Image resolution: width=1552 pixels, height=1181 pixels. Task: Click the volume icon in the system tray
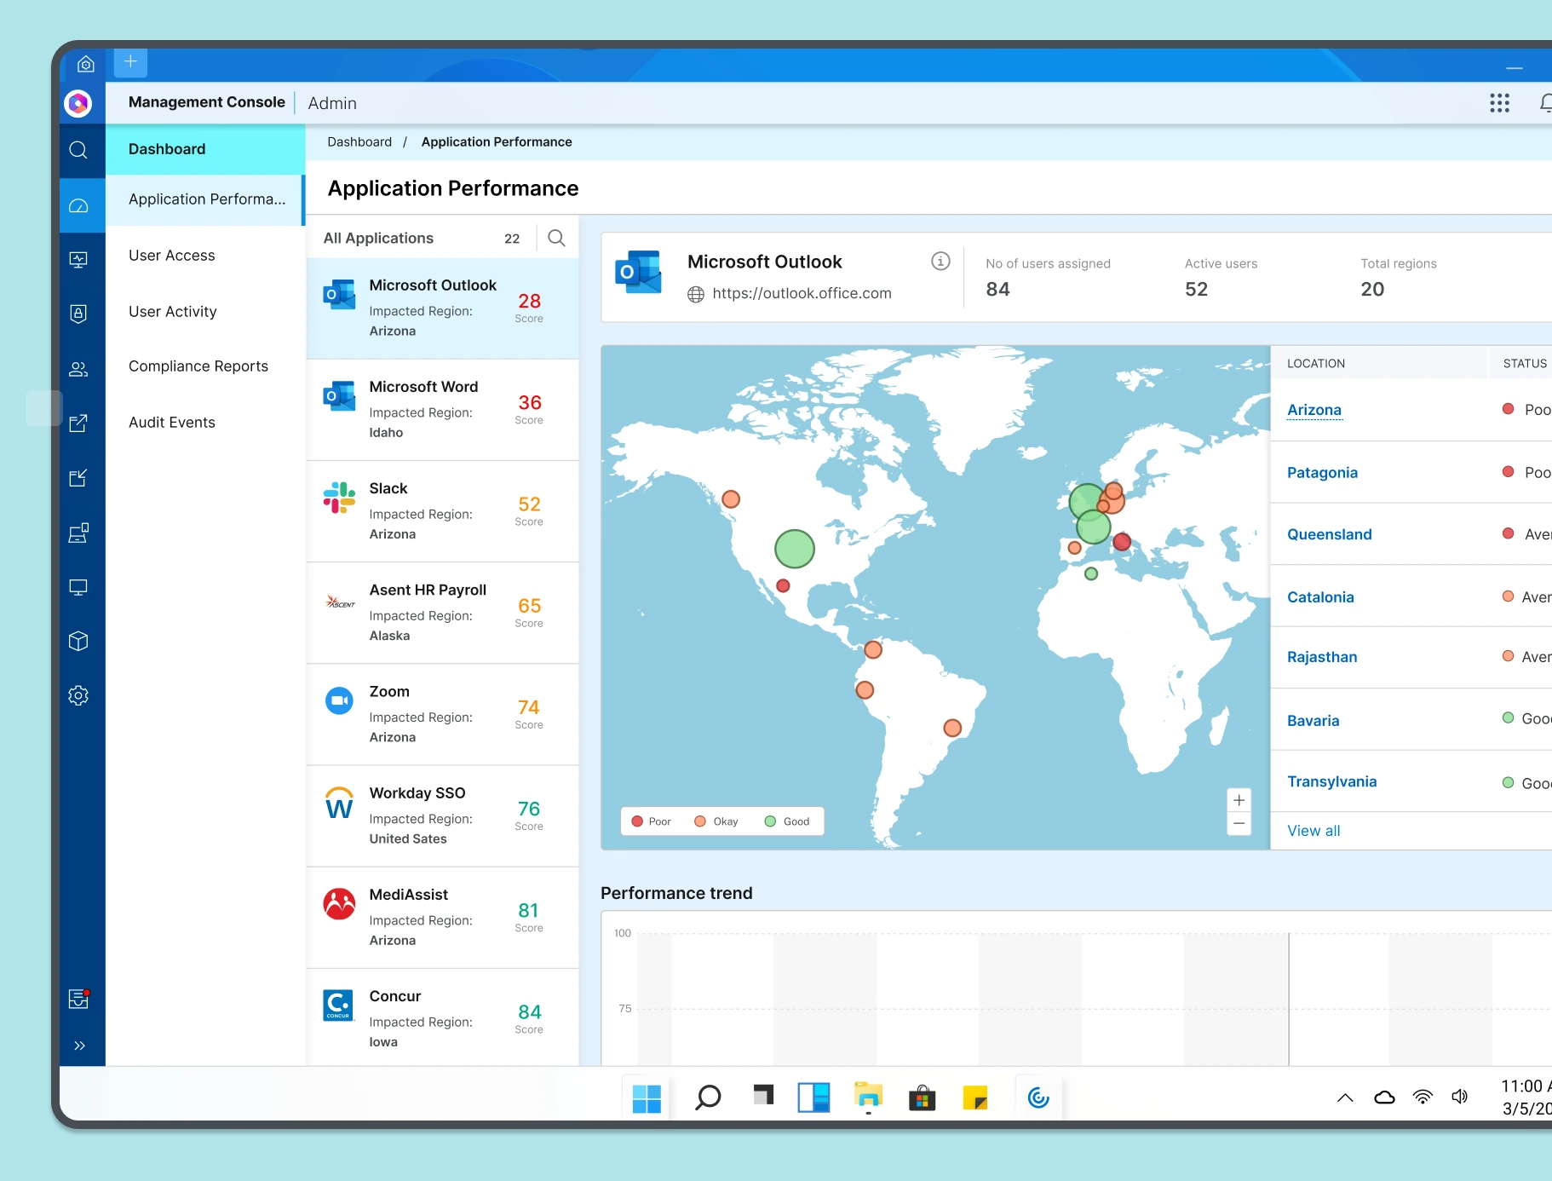(1460, 1097)
